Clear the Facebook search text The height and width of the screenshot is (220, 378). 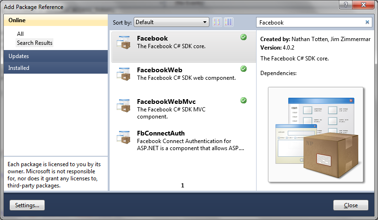(367, 22)
